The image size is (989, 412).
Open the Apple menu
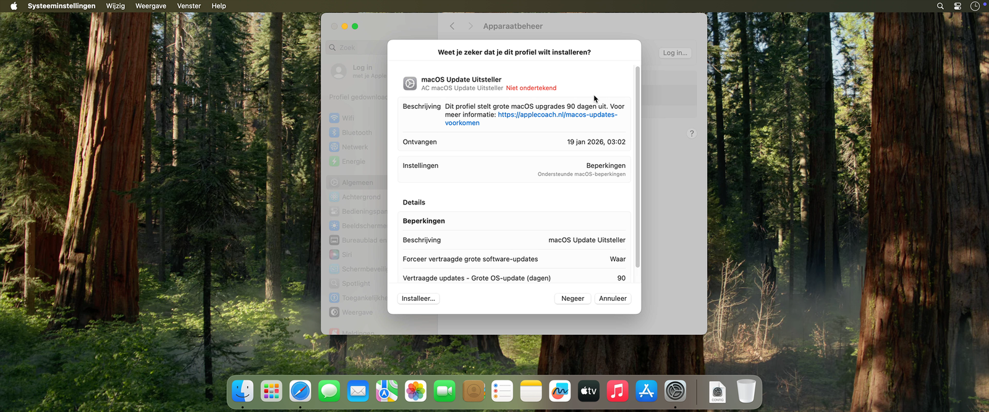pos(14,6)
